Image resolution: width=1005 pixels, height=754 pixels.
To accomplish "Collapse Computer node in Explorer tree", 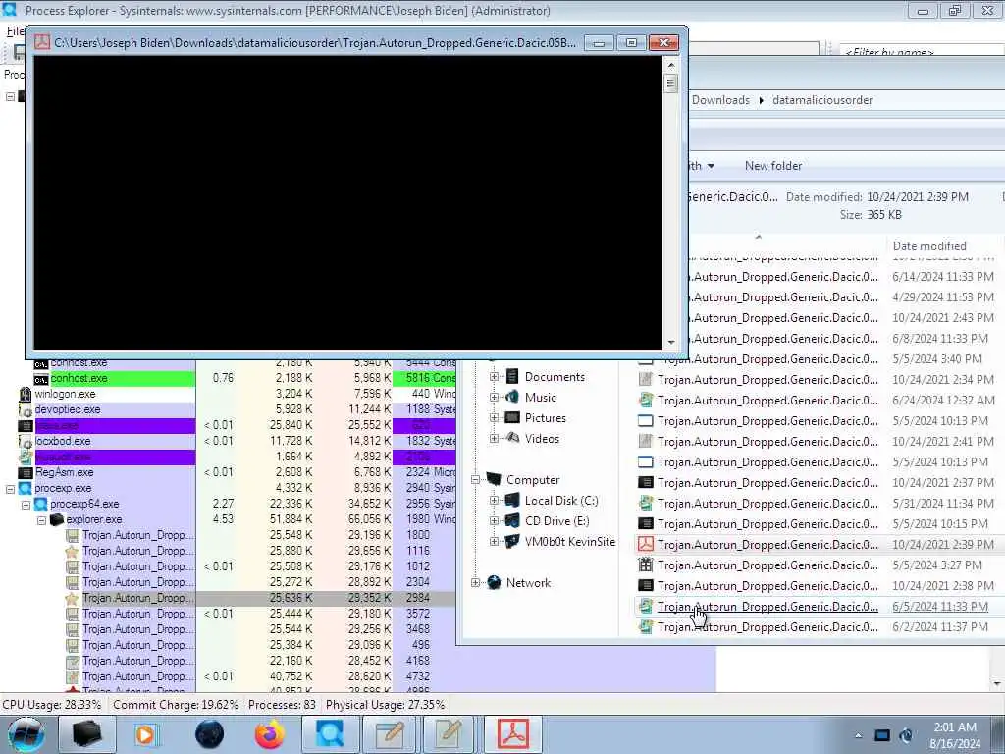I will pos(476,479).
